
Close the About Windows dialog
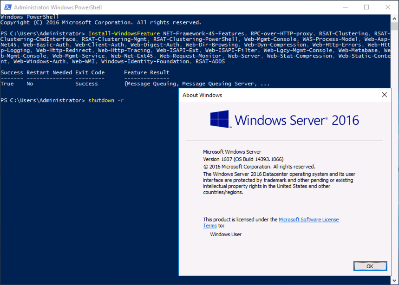pos(384,95)
